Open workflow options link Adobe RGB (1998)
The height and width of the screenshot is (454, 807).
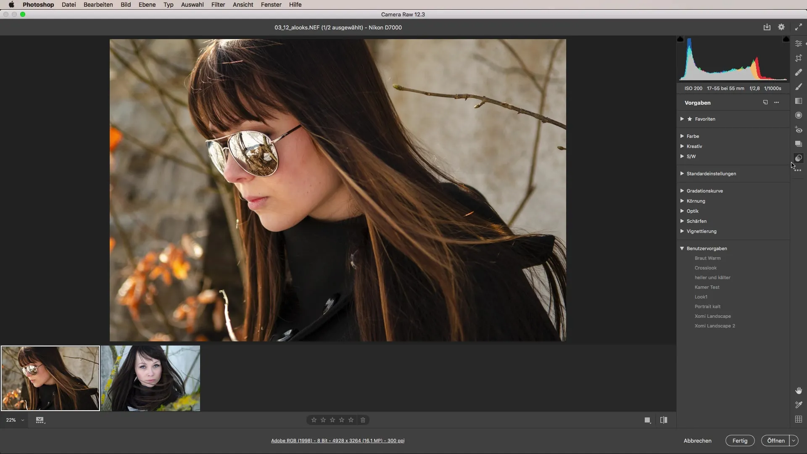(x=338, y=441)
